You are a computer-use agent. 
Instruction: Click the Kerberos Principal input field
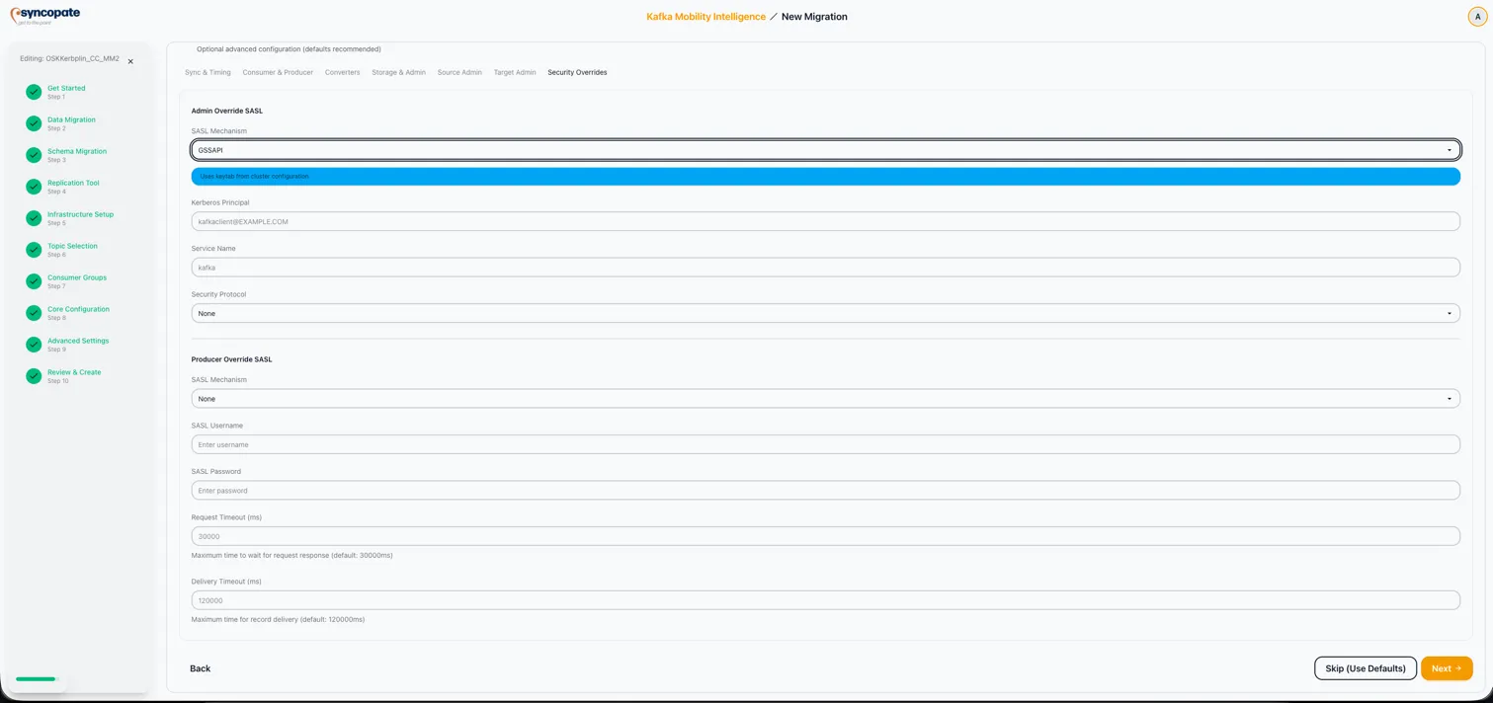pos(825,221)
